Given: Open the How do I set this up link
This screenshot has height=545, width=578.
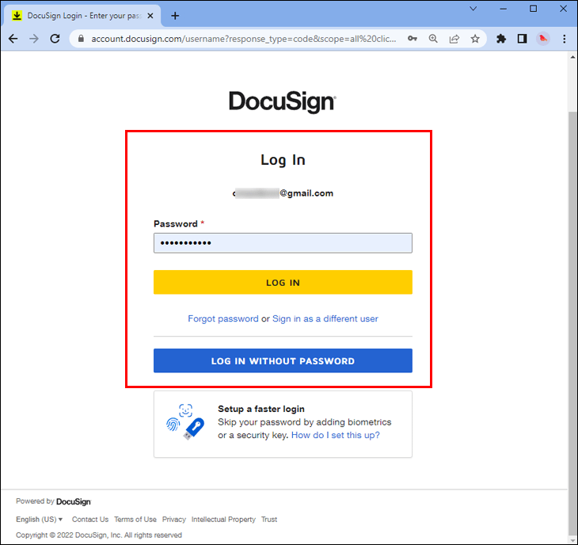Looking at the screenshot, I should tap(336, 435).
